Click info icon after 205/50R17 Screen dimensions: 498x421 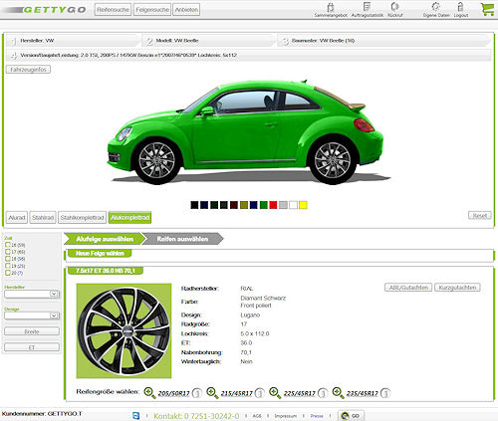click(x=197, y=393)
